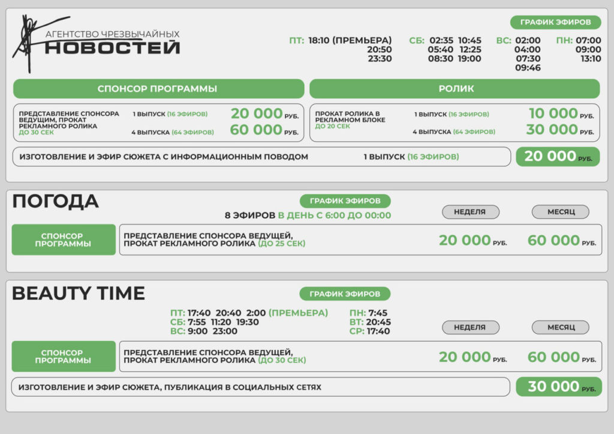Click the Агентство чрезвычайных новостей logo
Viewport: 614px width, 434px height.
[96, 42]
